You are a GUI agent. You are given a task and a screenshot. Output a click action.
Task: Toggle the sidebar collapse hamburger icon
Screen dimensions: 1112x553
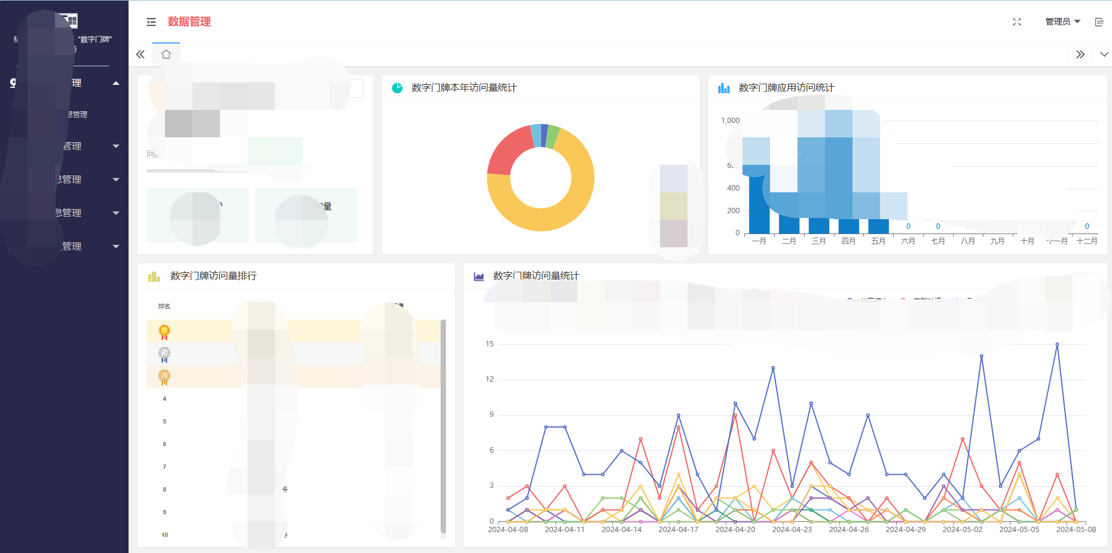tap(151, 22)
